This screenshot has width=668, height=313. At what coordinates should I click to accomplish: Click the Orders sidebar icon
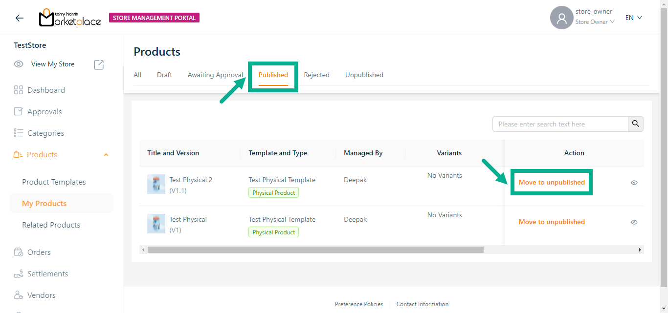coord(19,252)
